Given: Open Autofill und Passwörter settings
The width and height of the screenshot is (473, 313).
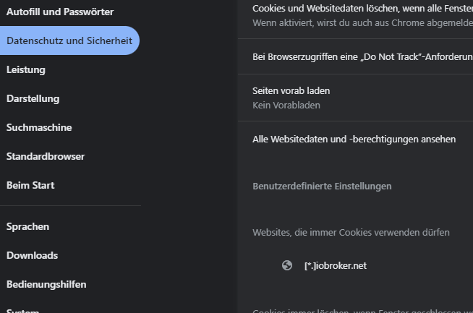Looking at the screenshot, I should [60, 12].
